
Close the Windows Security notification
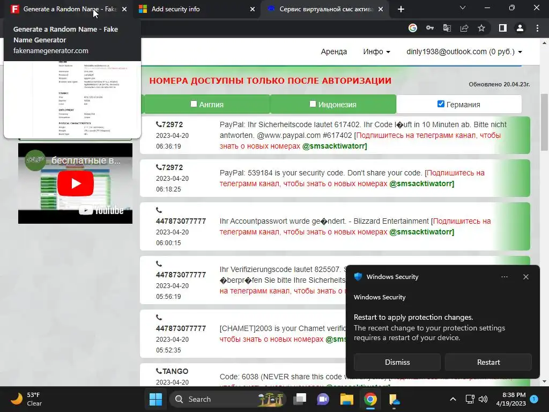point(526,277)
